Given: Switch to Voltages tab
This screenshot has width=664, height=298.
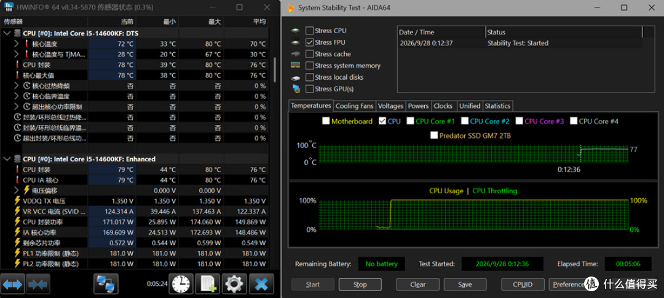Looking at the screenshot, I should coord(390,106).
